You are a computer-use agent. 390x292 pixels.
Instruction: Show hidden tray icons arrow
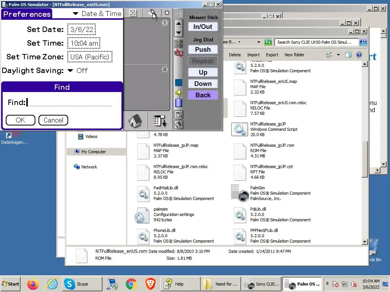tap(327, 284)
